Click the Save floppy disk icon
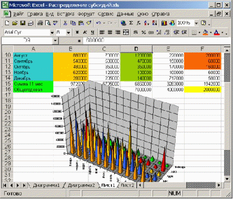This screenshot has height=199, width=233. (23, 23)
